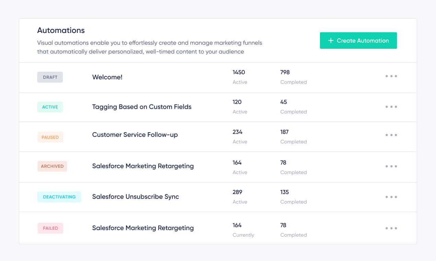
Task: Click the DRAFT status badge
Action: click(x=50, y=77)
